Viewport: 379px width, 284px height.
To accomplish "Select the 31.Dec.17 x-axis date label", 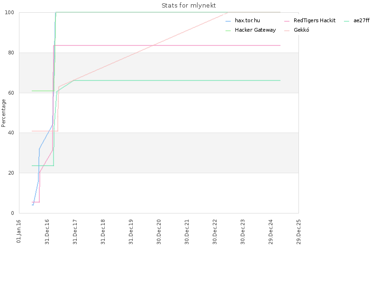I will tap(75, 232).
